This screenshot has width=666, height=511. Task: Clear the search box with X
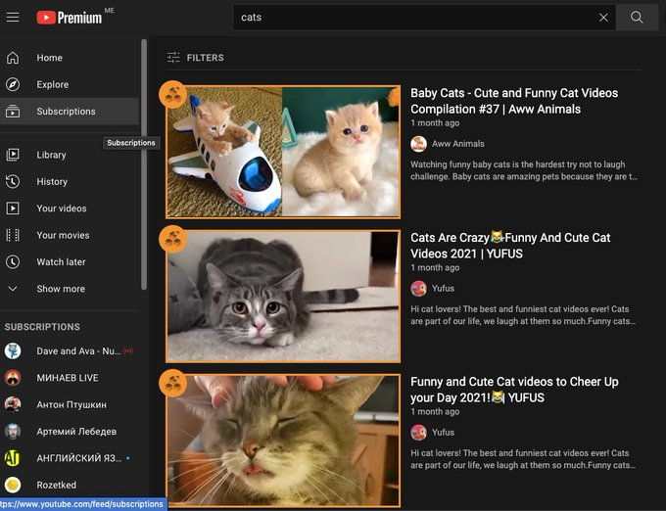603,18
